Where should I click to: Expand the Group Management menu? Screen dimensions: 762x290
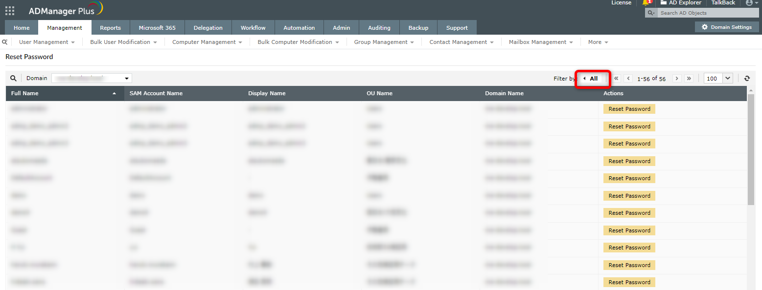coord(384,42)
